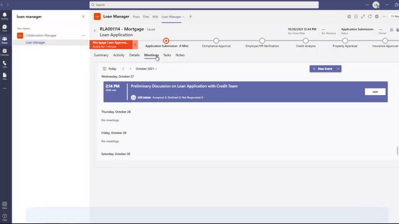Jump to Today in the meetings calendar
Screen dimensions: 399x224
pos(109,69)
